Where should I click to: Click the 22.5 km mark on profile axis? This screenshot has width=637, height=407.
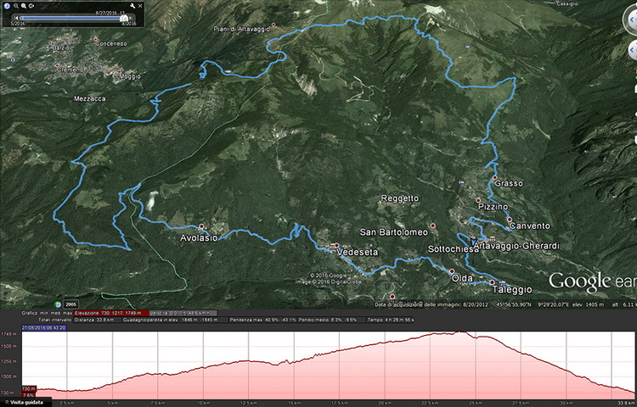[x=431, y=403]
